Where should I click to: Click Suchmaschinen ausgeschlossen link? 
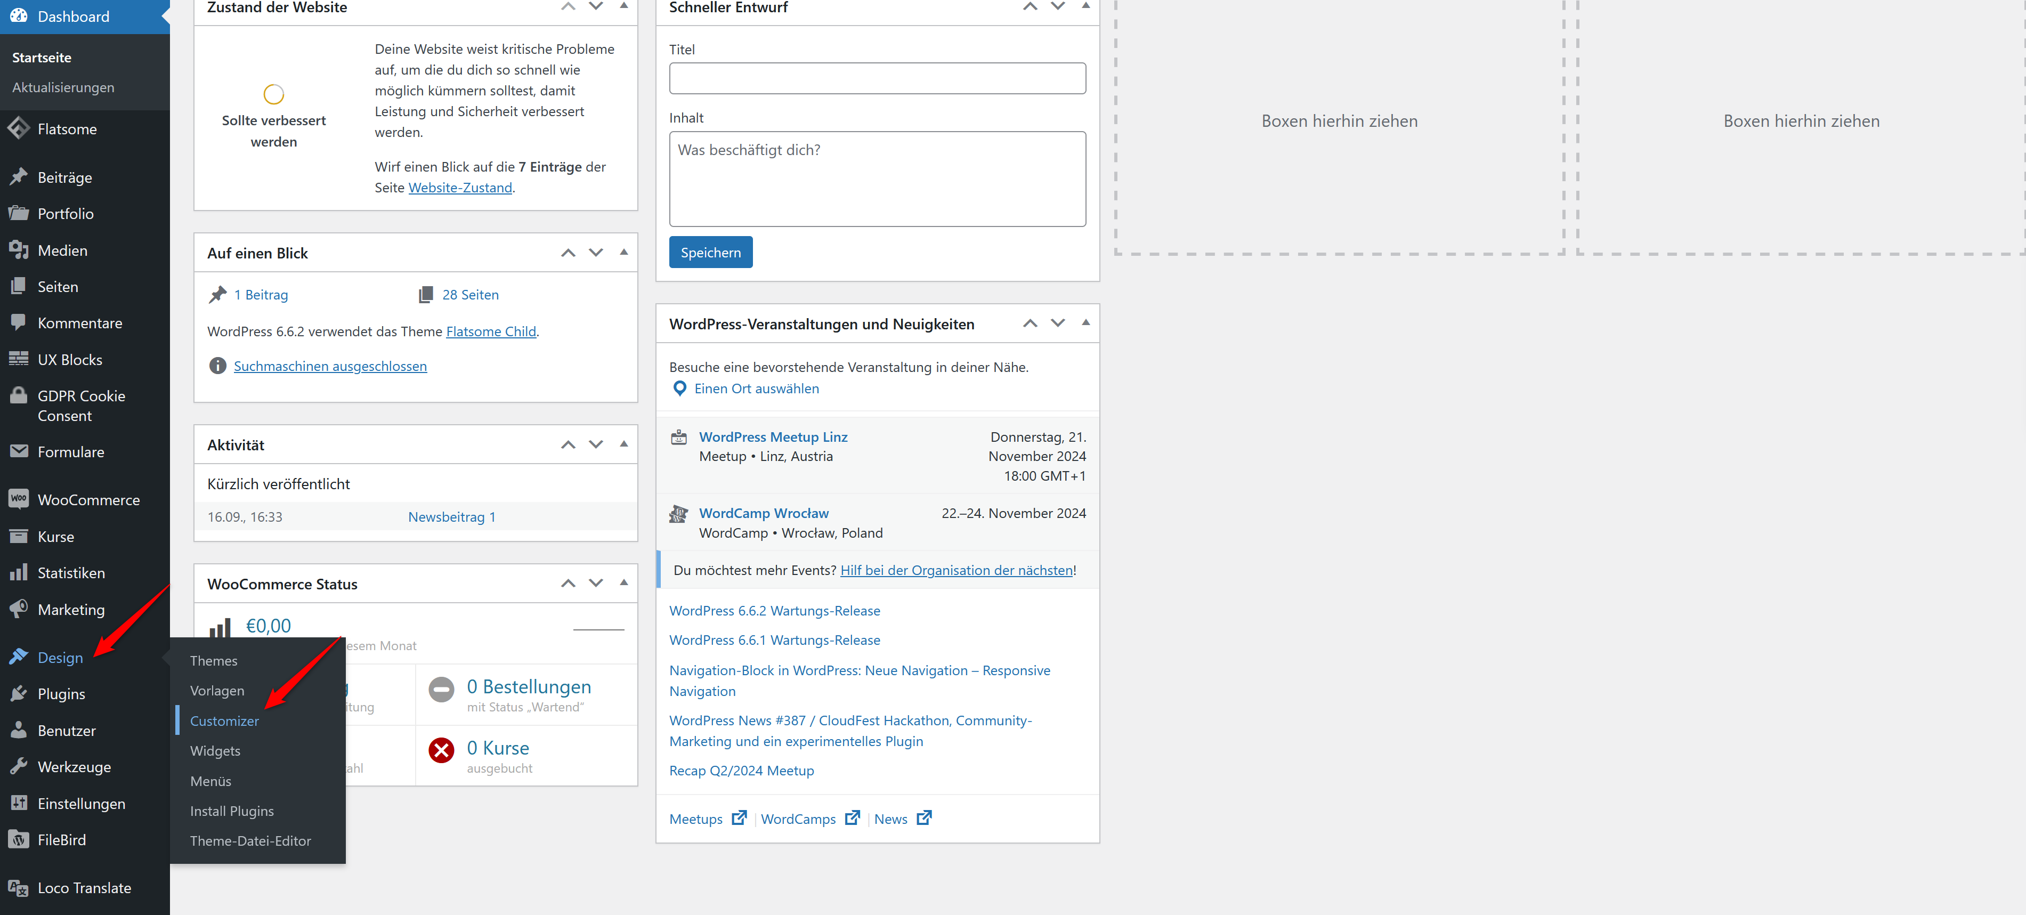[x=329, y=366]
